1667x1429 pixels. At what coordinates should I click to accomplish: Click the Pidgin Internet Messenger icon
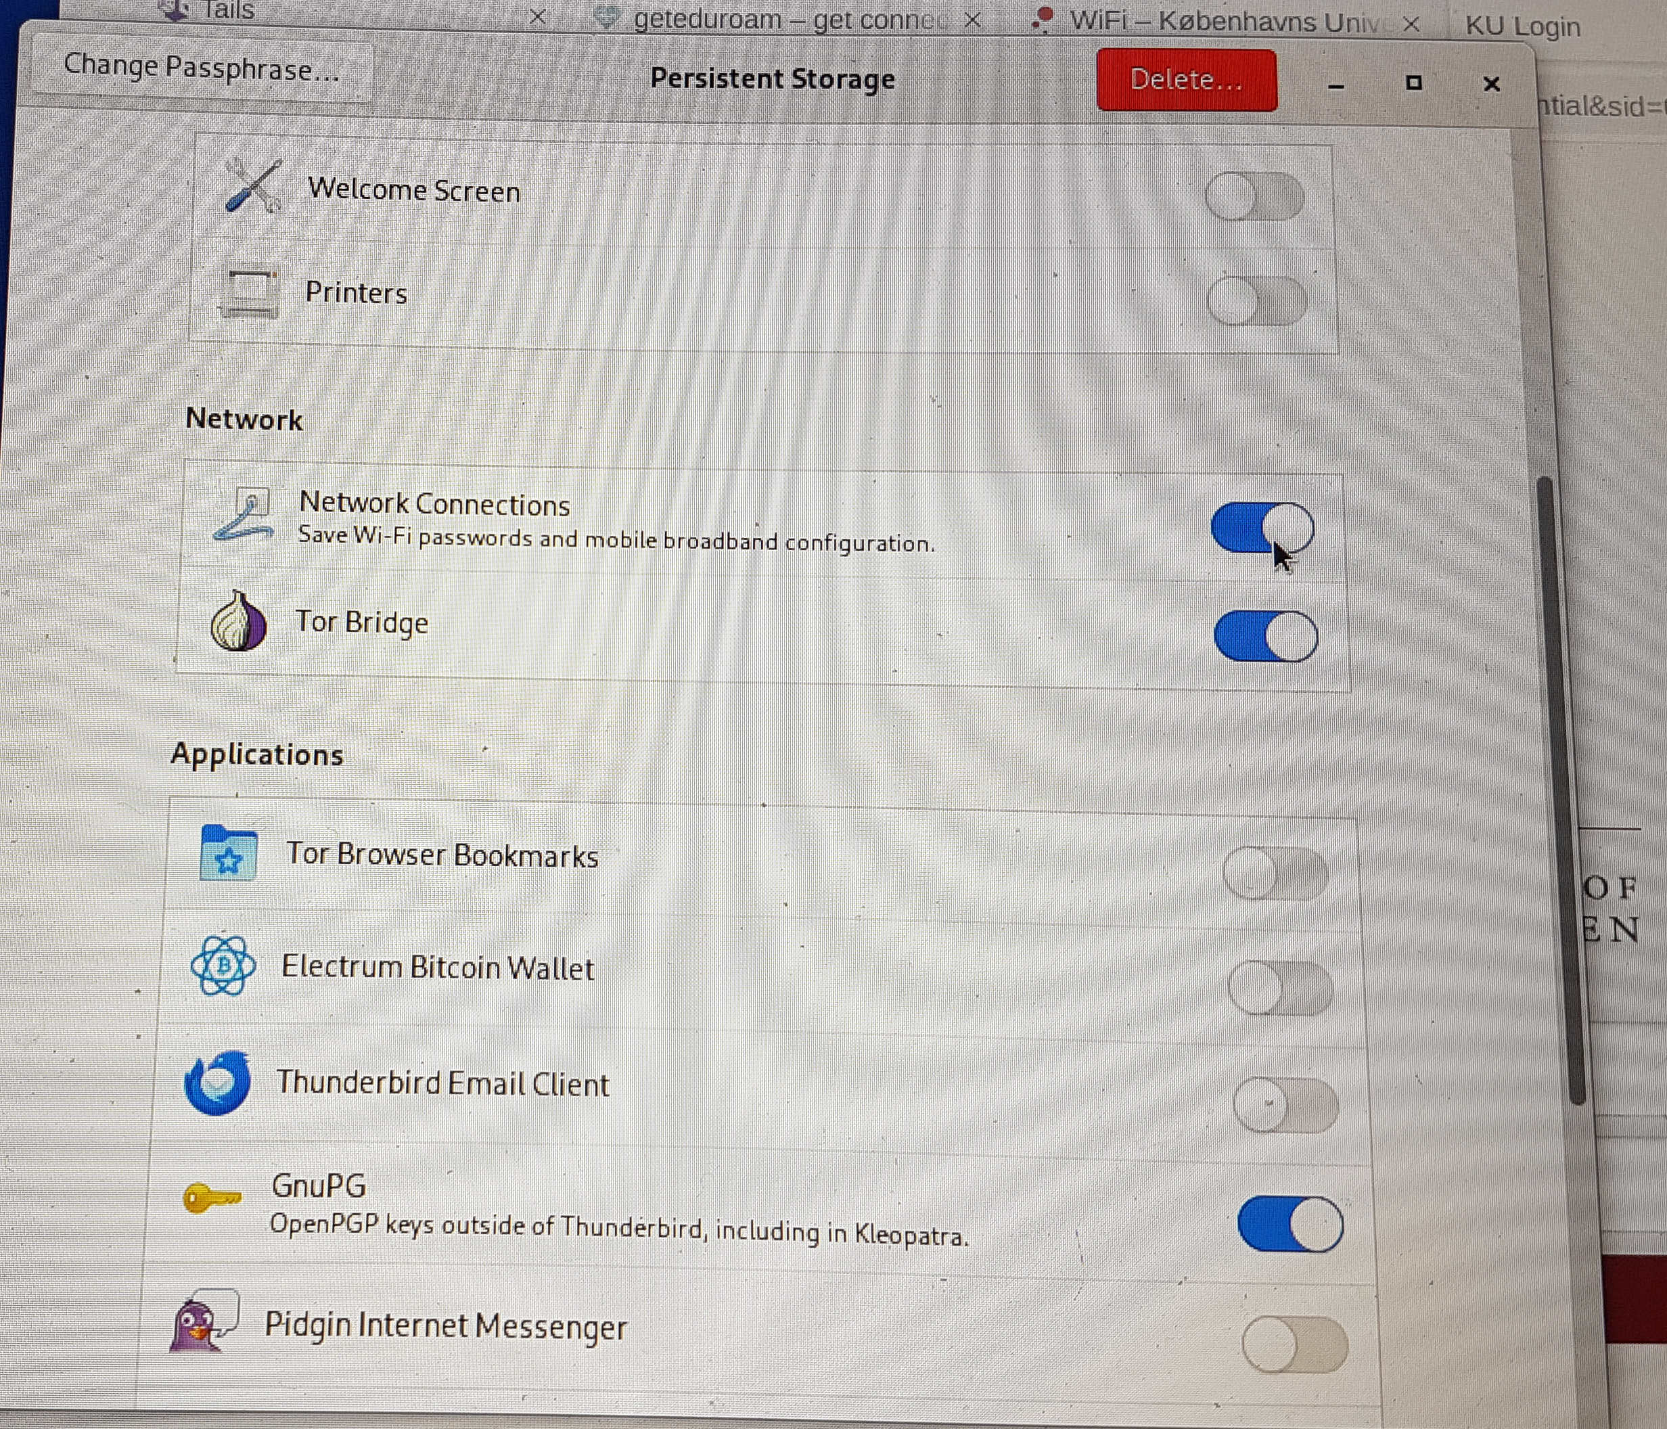202,1322
